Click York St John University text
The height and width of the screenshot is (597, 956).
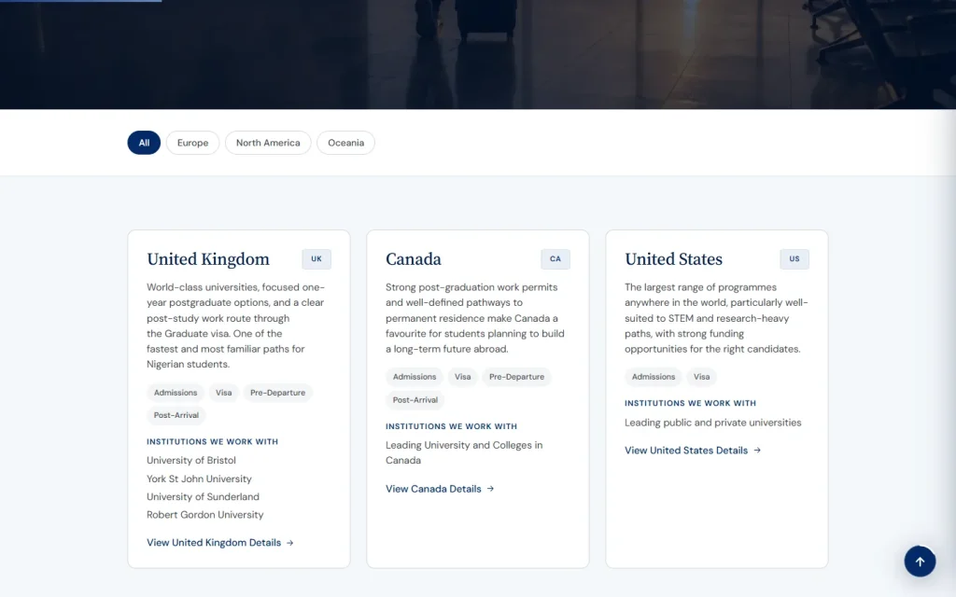[199, 479]
